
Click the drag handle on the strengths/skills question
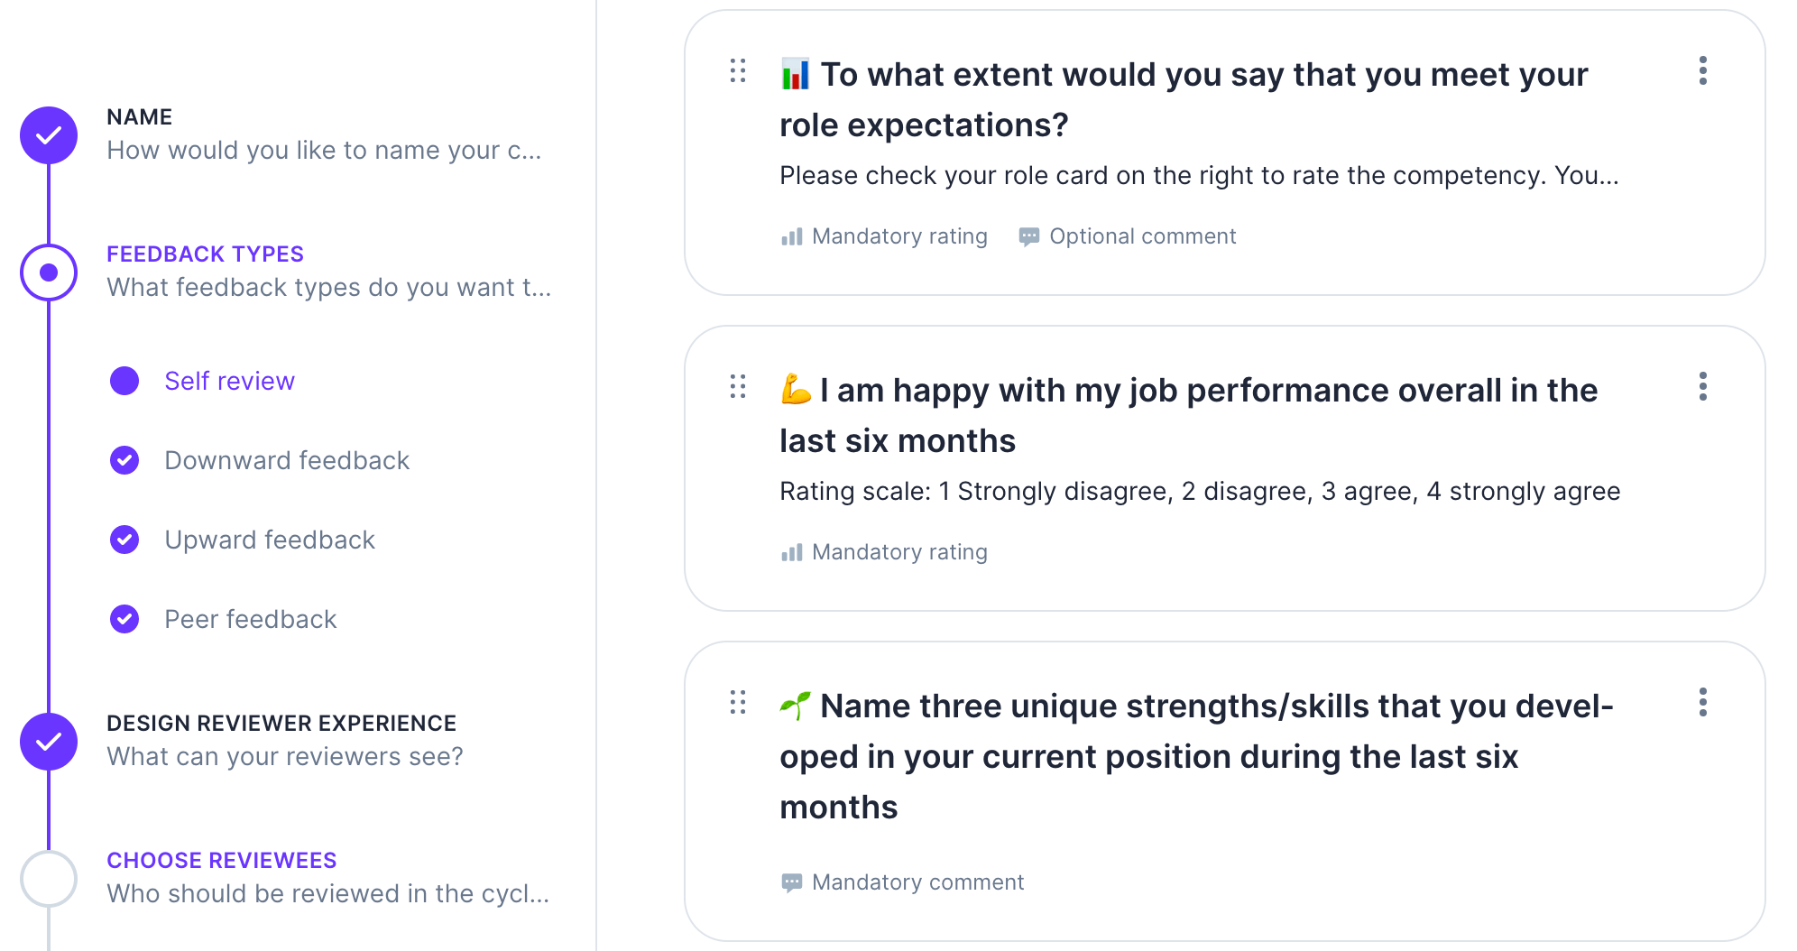point(738,701)
